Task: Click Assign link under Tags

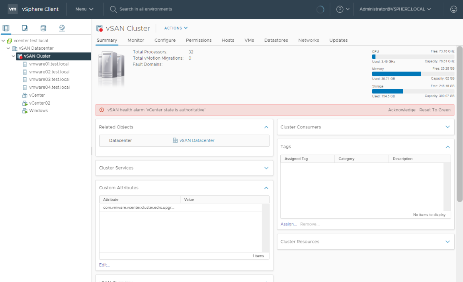Action: tap(289, 224)
